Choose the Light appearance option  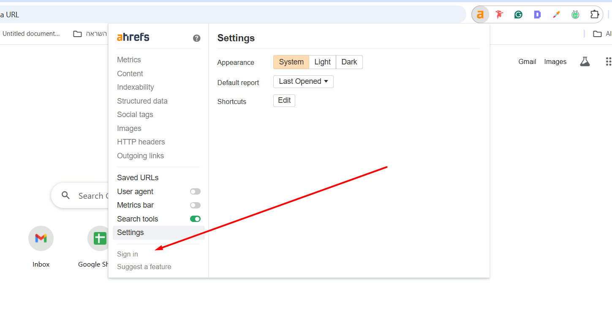tap(323, 62)
